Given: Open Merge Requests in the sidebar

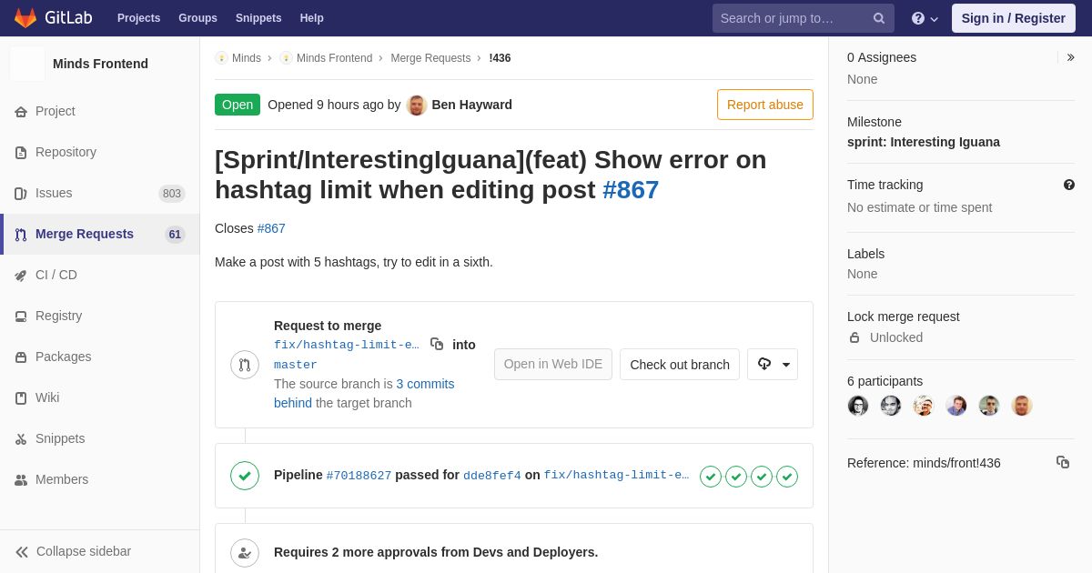Looking at the screenshot, I should pos(100,234).
